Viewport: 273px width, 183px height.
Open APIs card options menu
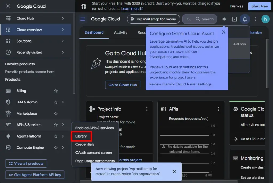tap(219, 109)
